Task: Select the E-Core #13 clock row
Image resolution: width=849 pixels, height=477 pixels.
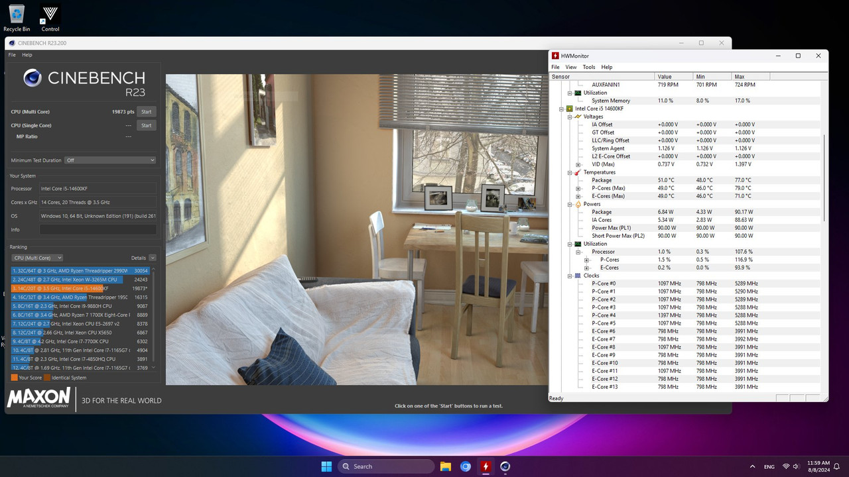Action: click(x=686, y=387)
